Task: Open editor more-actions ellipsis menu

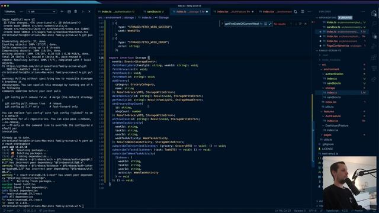Action: [309, 12]
